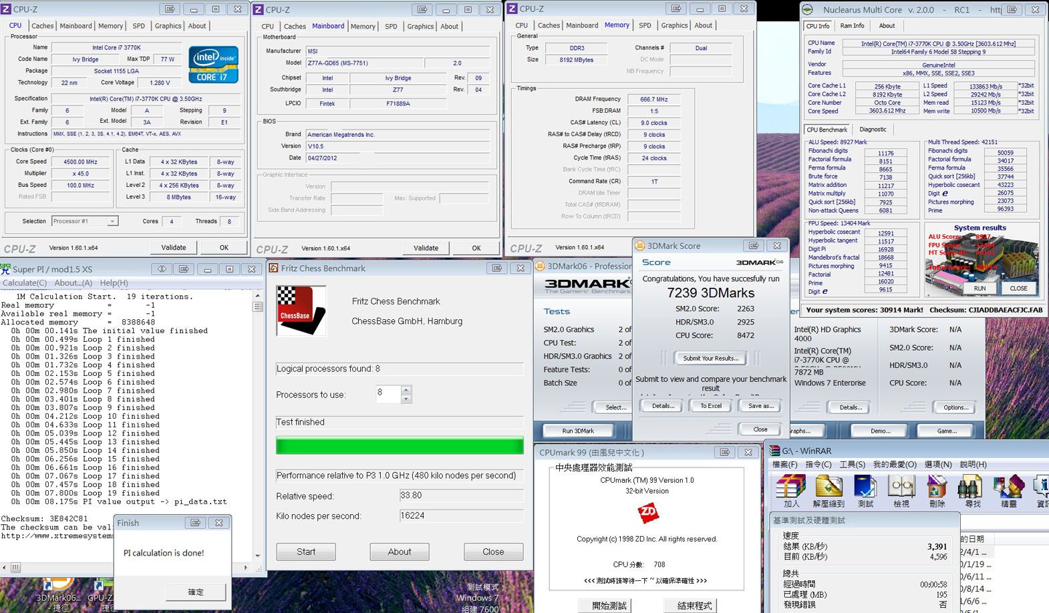Image resolution: width=1049 pixels, height=613 pixels.
Task: Click Run 3DMark button
Action: click(578, 431)
